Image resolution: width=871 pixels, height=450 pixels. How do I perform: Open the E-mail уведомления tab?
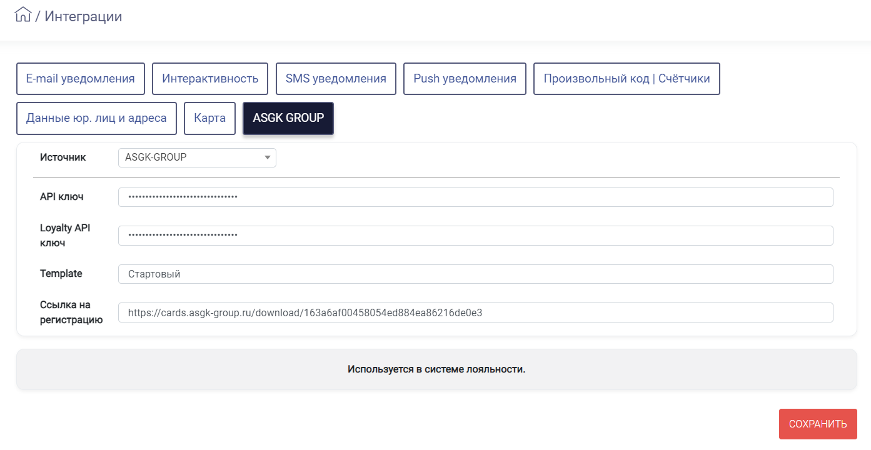[81, 79]
